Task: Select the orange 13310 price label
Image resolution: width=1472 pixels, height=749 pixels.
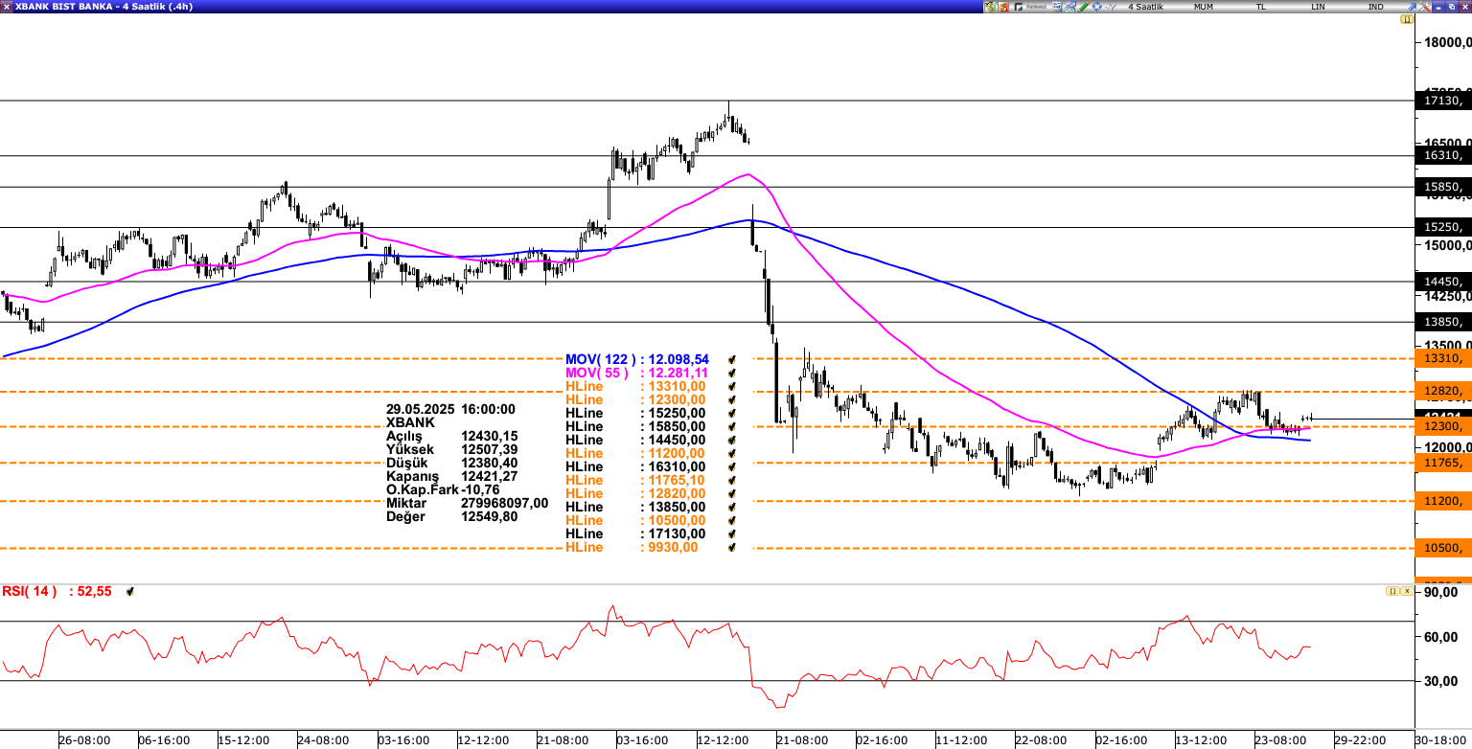Action: (1442, 358)
